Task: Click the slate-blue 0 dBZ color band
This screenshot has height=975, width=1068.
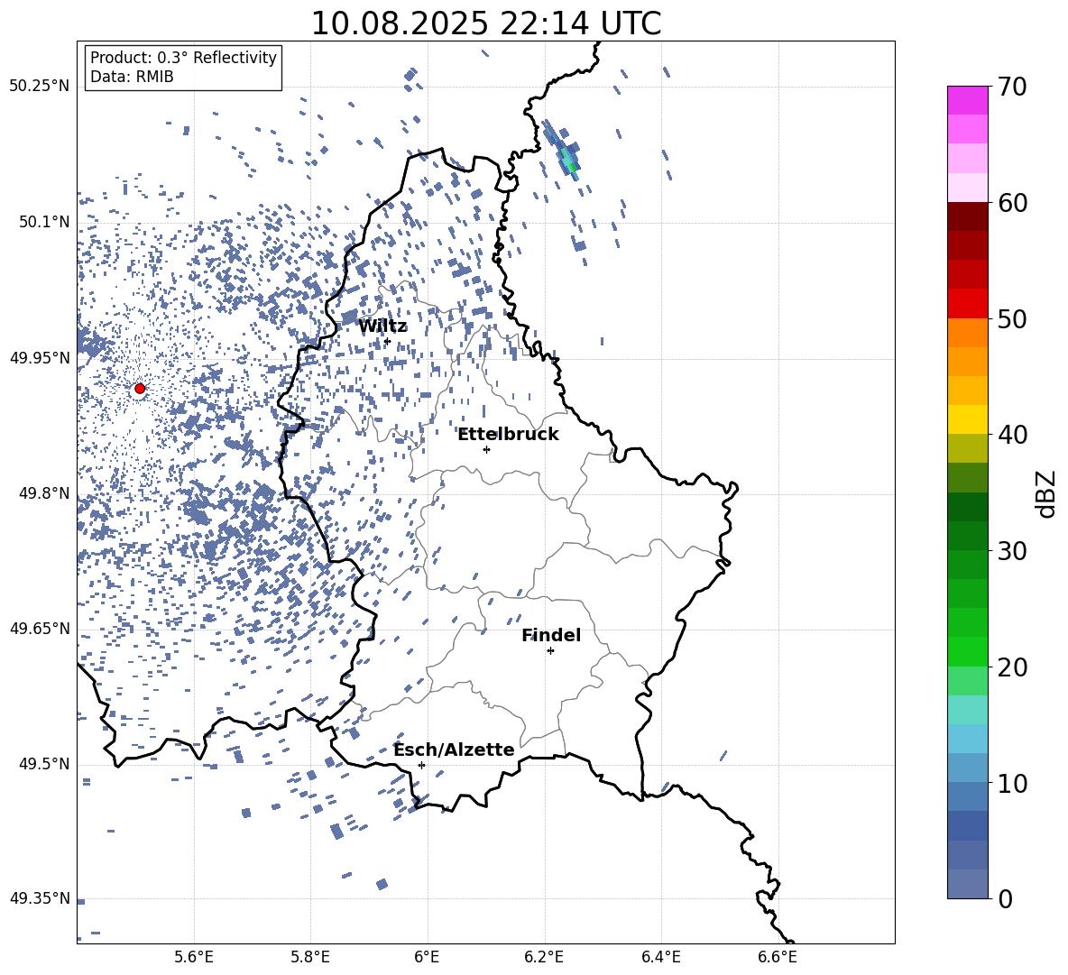Action: tap(967, 884)
